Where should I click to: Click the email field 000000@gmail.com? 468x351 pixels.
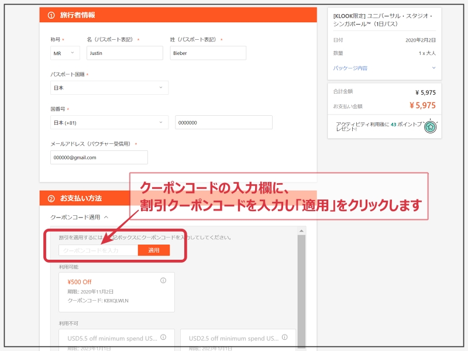point(99,157)
